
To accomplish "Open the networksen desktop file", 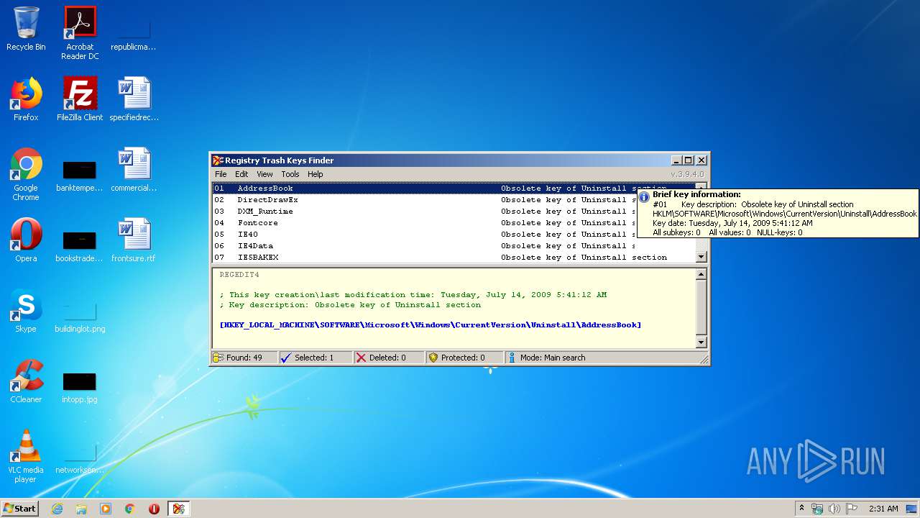I will pyautogui.click(x=80, y=458).
